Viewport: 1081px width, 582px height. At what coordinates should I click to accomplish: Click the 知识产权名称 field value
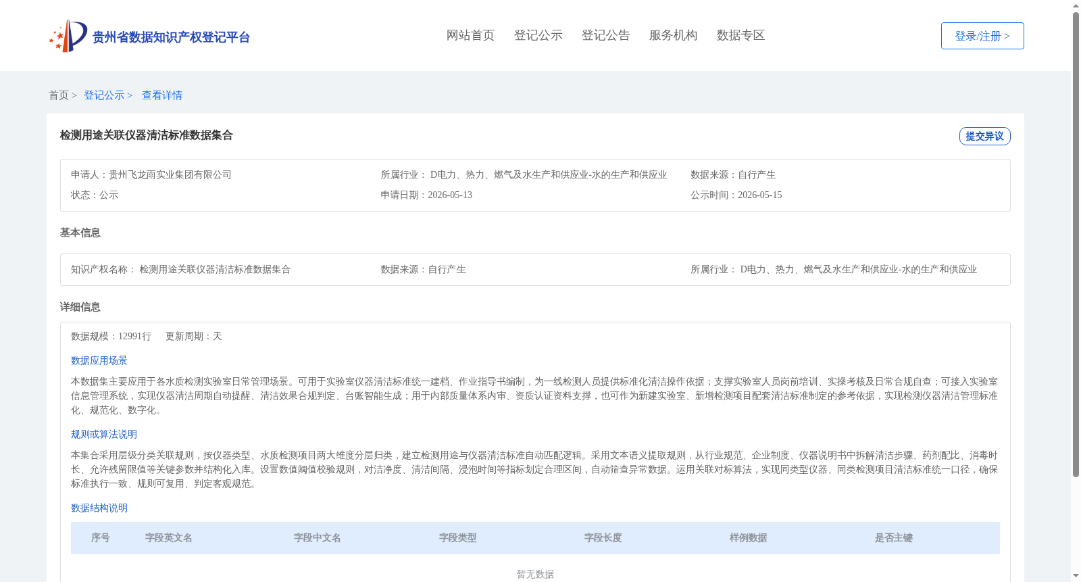(x=215, y=269)
